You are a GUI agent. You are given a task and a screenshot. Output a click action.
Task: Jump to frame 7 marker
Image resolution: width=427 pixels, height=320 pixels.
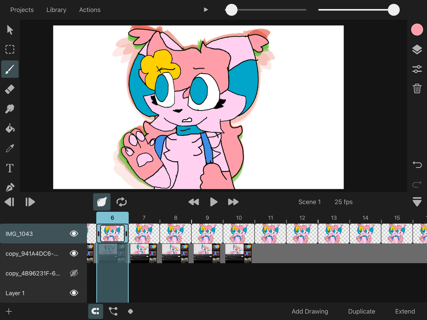(144, 217)
